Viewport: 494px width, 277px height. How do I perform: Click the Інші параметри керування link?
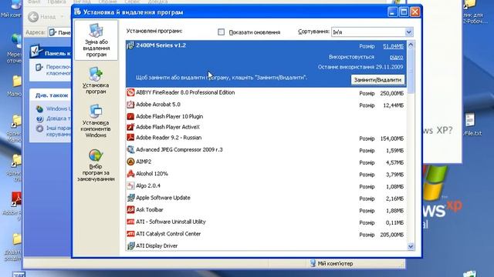coord(59,131)
